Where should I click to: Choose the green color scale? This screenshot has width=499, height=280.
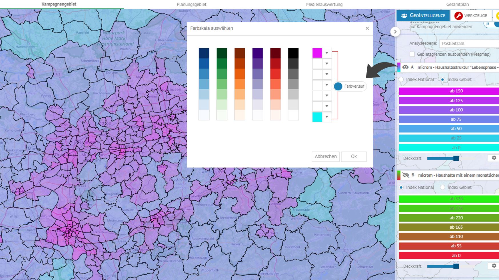(x=222, y=84)
